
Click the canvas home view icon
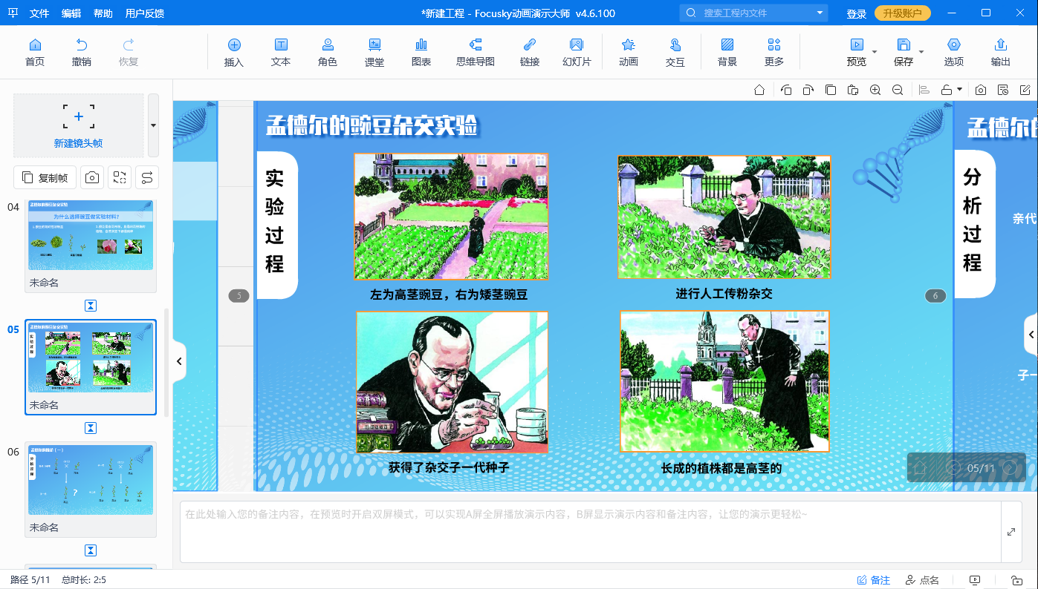pos(759,90)
